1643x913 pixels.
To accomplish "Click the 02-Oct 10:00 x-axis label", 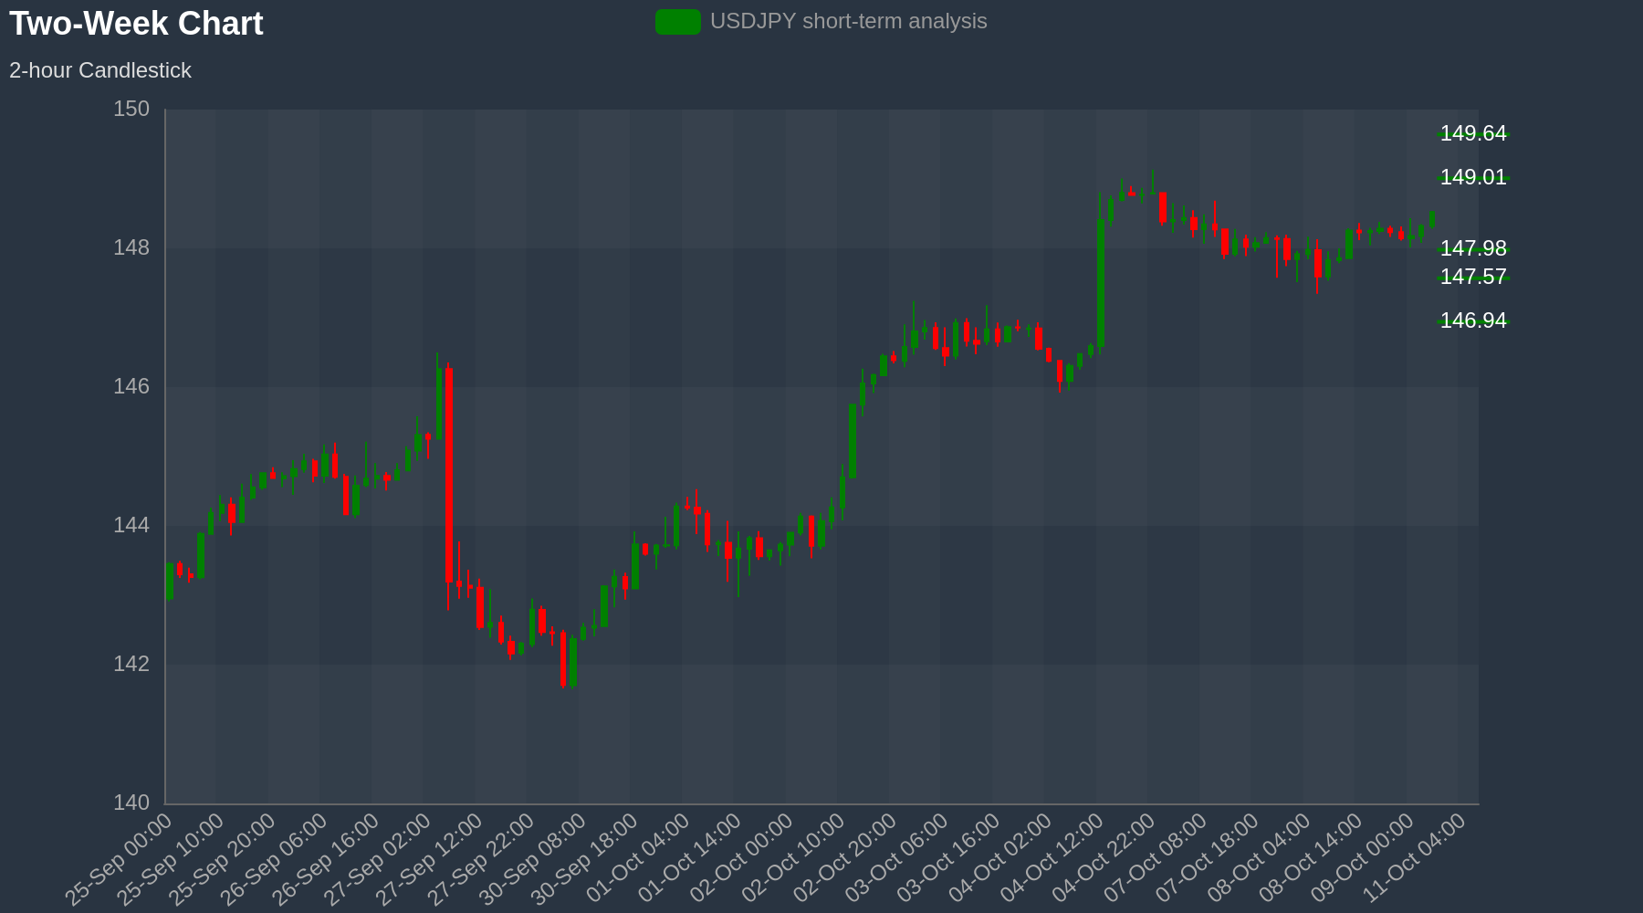I will [x=792, y=859].
